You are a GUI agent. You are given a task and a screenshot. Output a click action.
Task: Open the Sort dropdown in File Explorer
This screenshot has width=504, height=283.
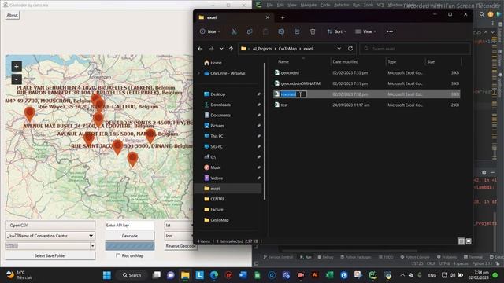click(x=336, y=31)
